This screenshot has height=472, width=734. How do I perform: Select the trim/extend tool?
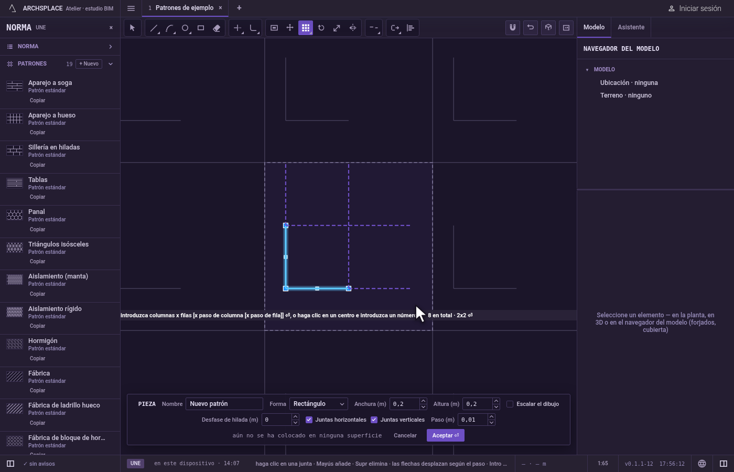[x=238, y=28]
